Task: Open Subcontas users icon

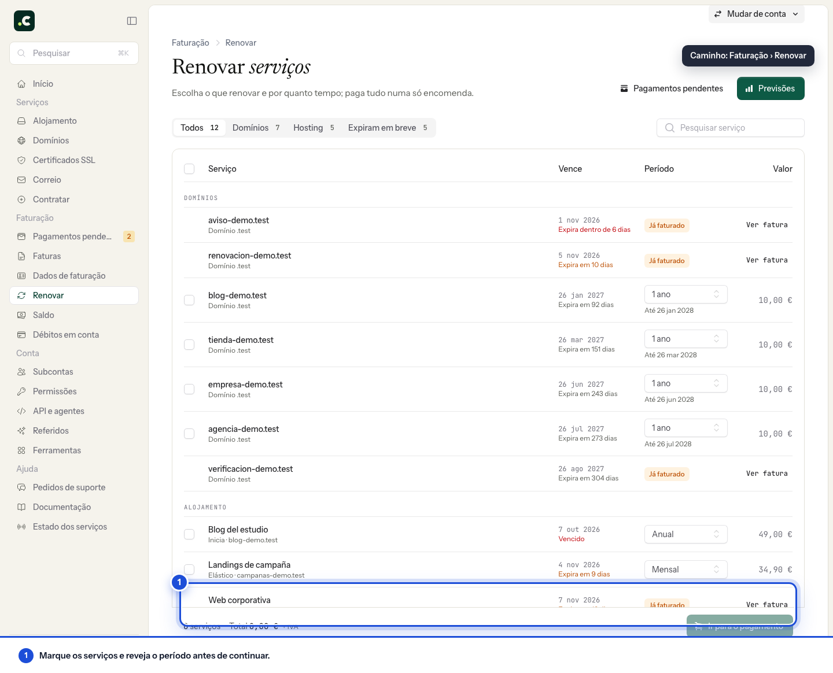Action: tap(21, 372)
